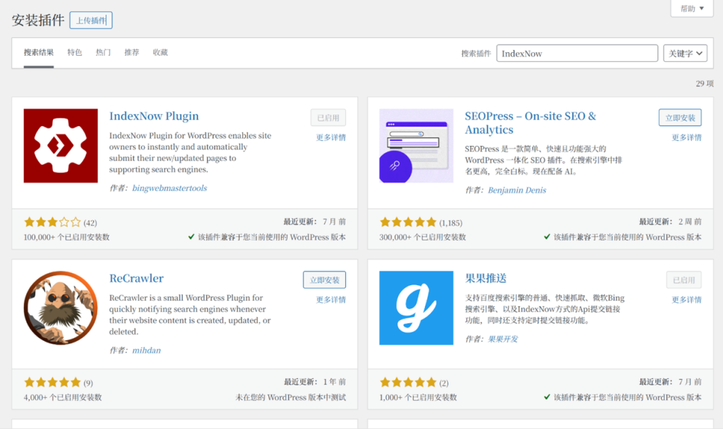Screen dimensions: 723x429
Task: Switch to the 特色 tab
Action: click(x=74, y=53)
